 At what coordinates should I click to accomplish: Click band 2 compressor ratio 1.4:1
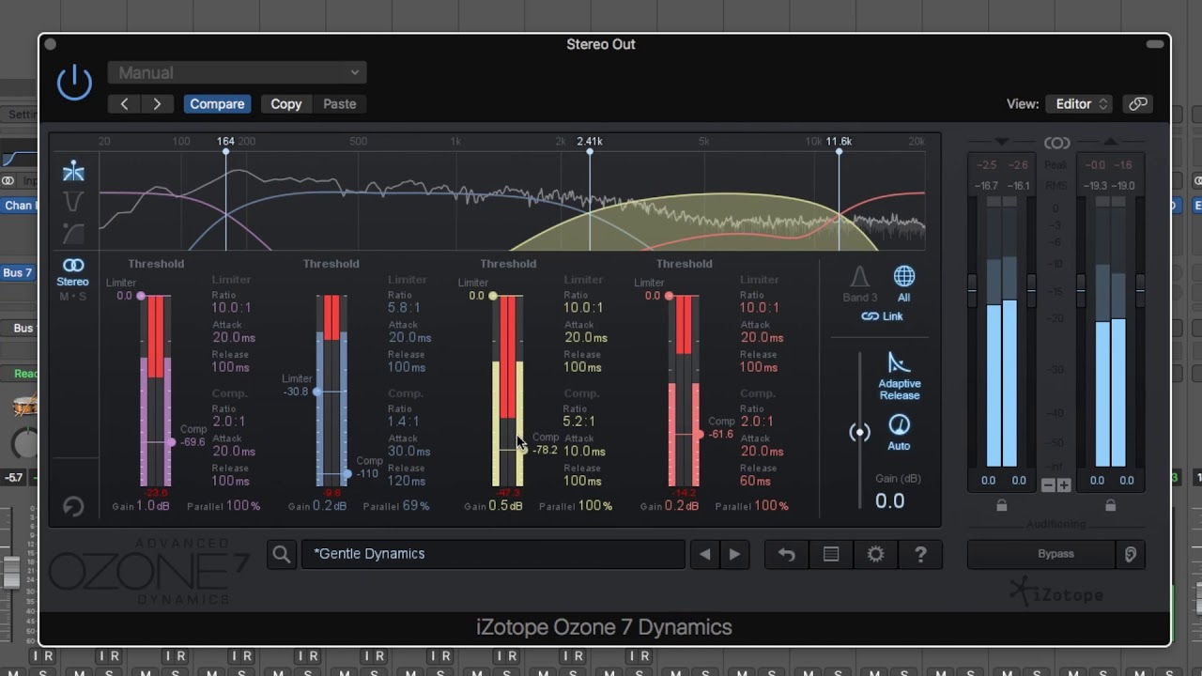click(404, 422)
